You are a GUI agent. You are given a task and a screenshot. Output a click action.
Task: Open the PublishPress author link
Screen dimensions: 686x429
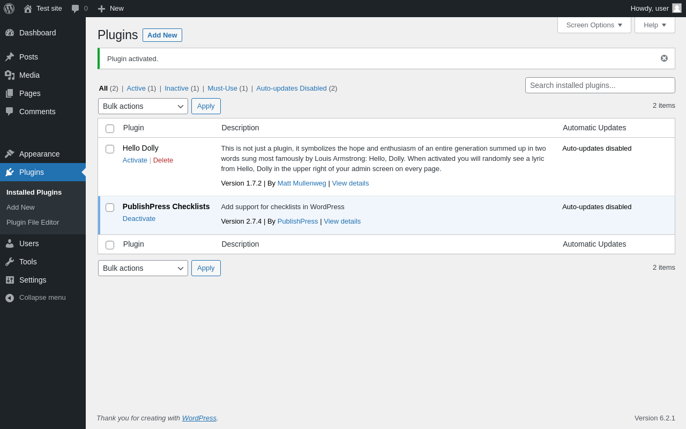(x=298, y=221)
